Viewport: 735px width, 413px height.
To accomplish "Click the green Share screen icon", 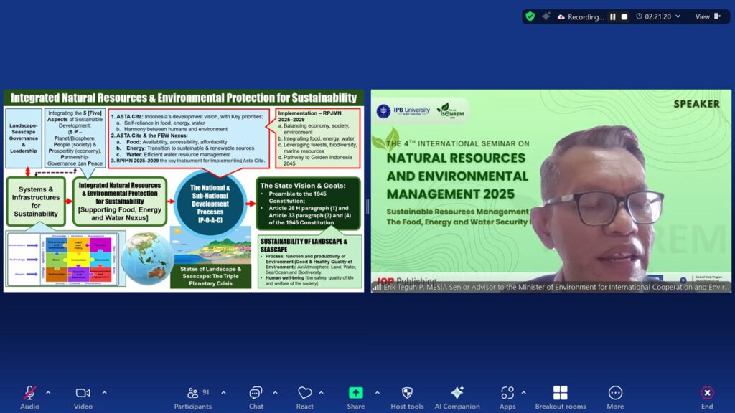I will (x=355, y=394).
